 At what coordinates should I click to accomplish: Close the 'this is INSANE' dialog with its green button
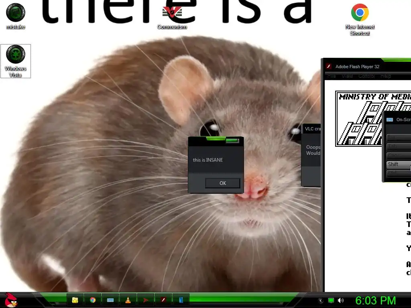232,141
